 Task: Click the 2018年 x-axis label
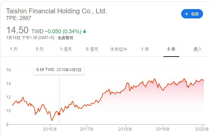(x=125, y=129)
